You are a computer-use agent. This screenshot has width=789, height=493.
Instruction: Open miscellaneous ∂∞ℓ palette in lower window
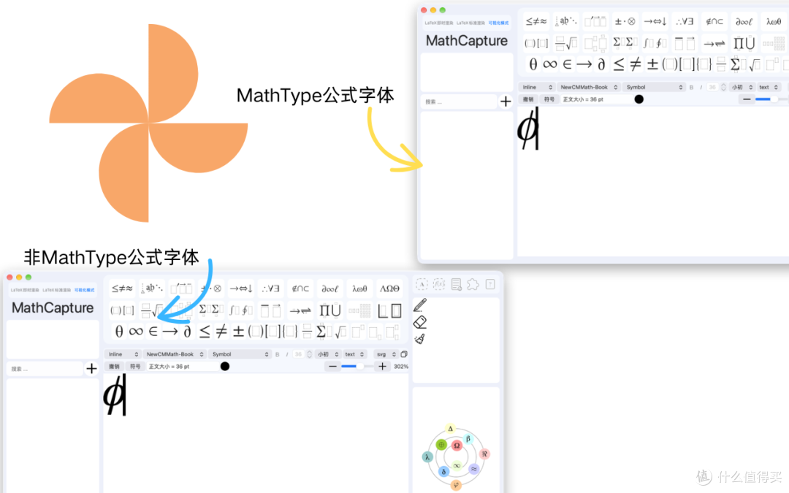[330, 288]
